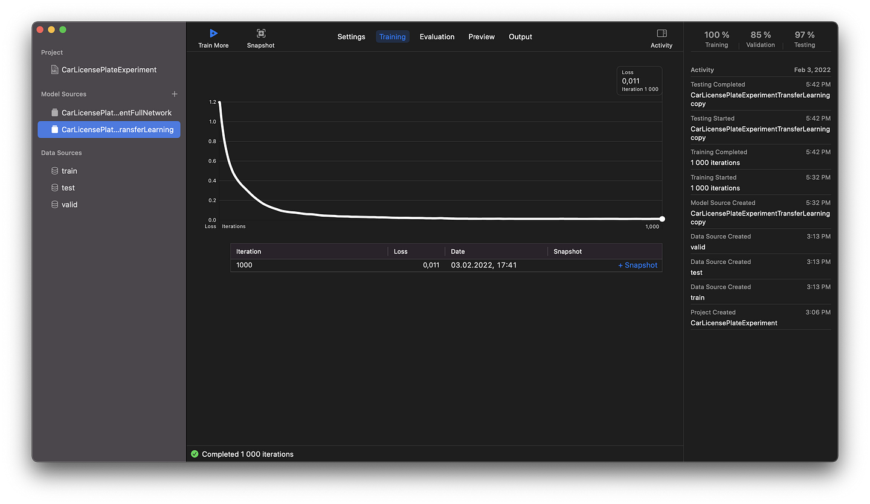Viewport: 870px width, 504px height.
Task: Switch to the Settings tab
Action: click(x=351, y=37)
